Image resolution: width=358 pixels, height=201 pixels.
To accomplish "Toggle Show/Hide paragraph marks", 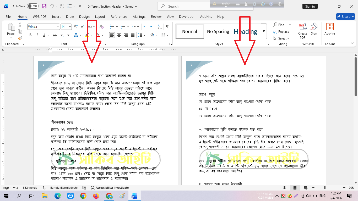I will click(x=167, y=27).
